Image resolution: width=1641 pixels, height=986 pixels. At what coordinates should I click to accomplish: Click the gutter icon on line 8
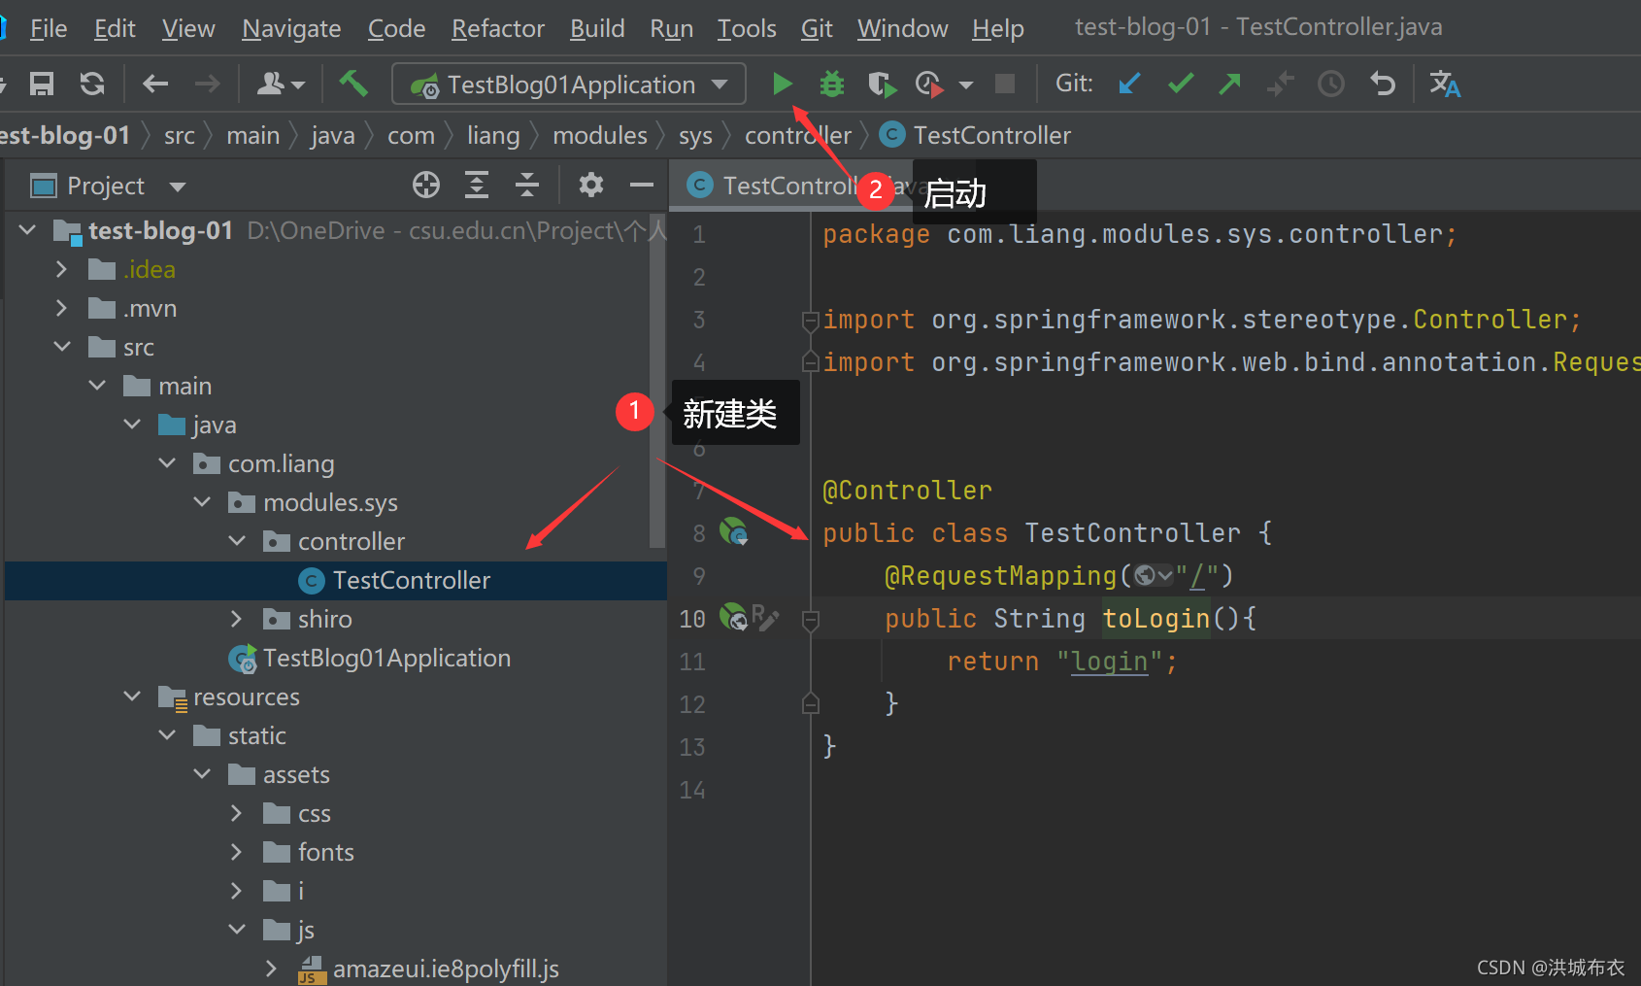[x=733, y=531]
